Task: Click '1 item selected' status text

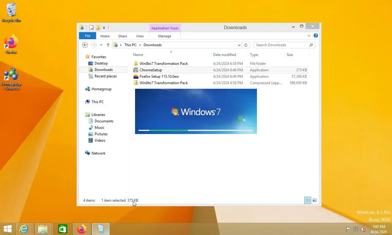Action: click(114, 200)
